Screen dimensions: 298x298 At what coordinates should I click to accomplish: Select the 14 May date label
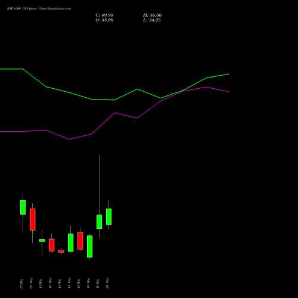[69, 283]
